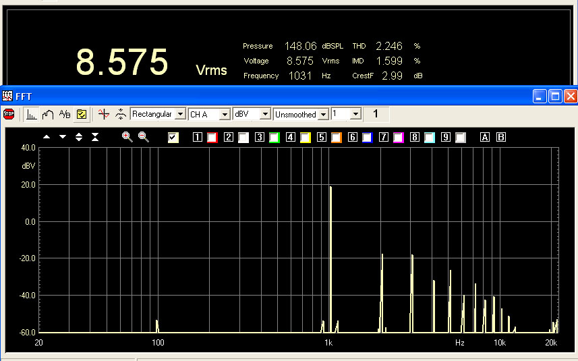The height and width of the screenshot is (361, 578).
Task: Shift the graph up with the up arrow
Action: click(x=47, y=137)
